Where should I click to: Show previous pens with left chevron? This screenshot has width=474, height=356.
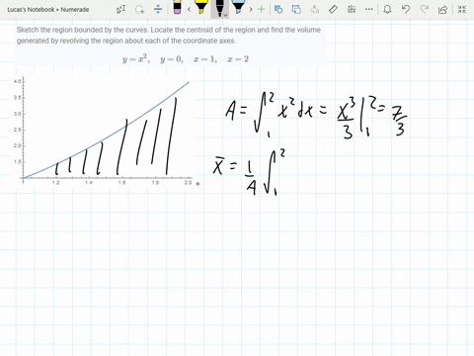coord(189,9)
